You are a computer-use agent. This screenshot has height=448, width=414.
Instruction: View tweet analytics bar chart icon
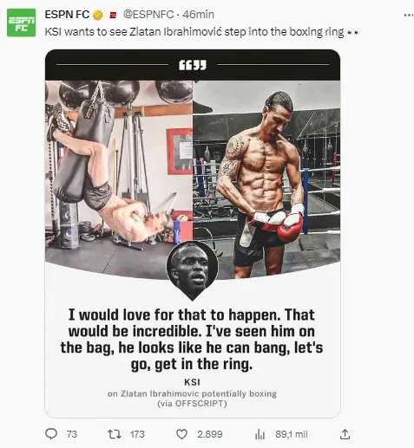pos(260,434)
